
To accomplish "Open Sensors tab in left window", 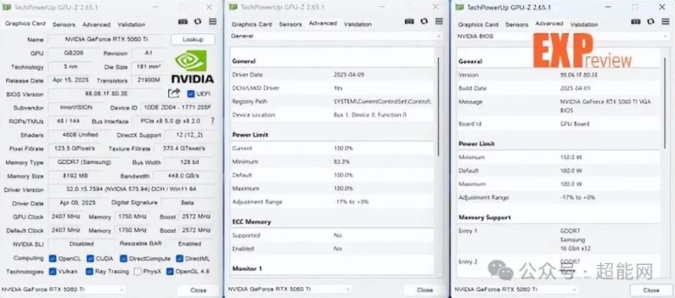I will 64,25.
